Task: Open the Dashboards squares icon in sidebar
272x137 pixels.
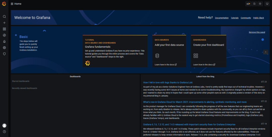Action: click(4, 29)
